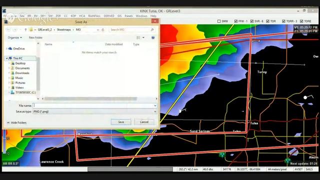Expand the OneDrive tree node
Viewport: 320px width, 180px height.
tap(6, 48)
